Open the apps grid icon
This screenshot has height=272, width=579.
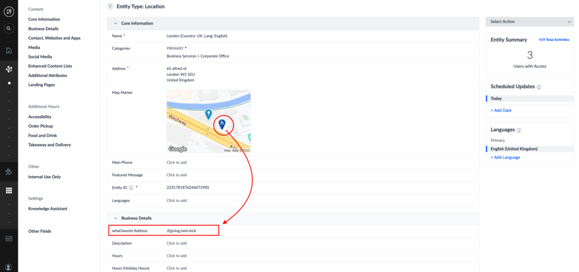point(9,190)
